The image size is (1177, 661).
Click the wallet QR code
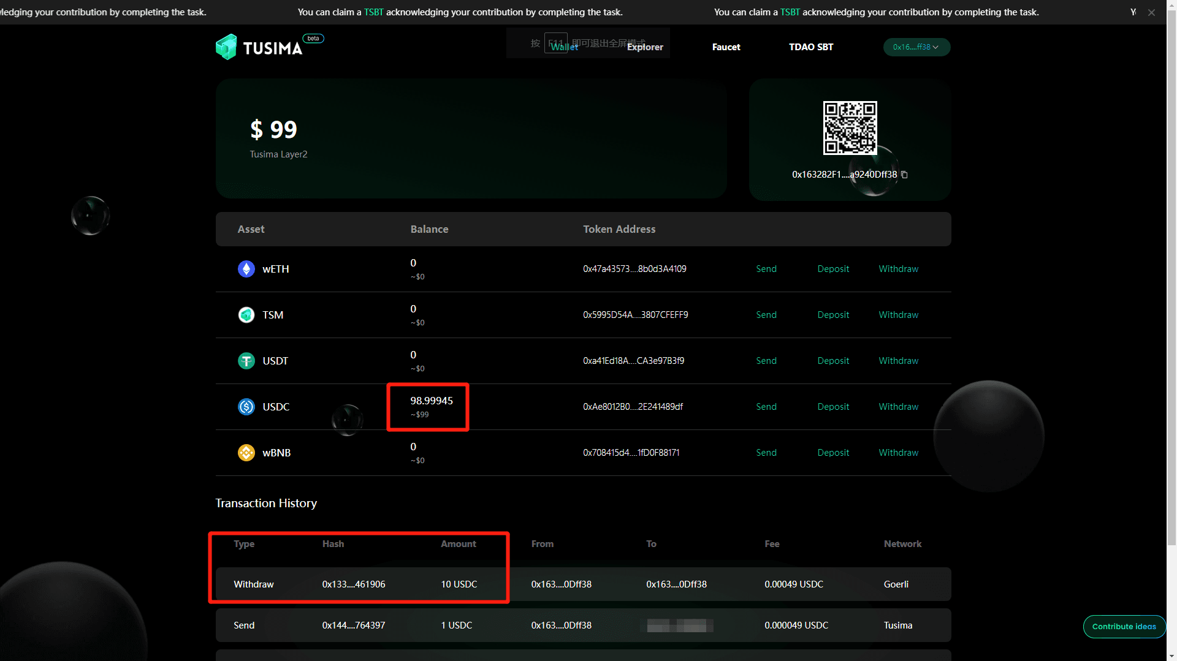(x=850, y=128)
